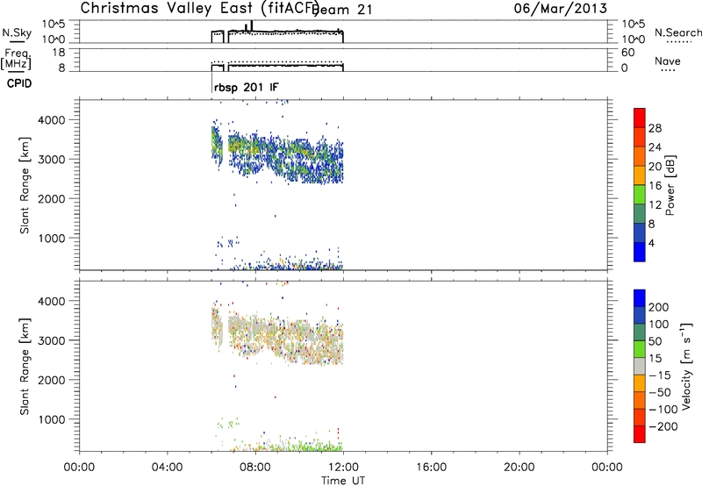
Task: Click the 200 label on Velocity color bar
Action: click(659, 307)
